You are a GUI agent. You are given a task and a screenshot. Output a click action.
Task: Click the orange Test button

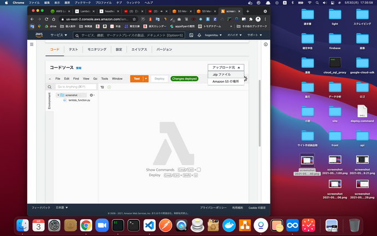coord(137,79)
